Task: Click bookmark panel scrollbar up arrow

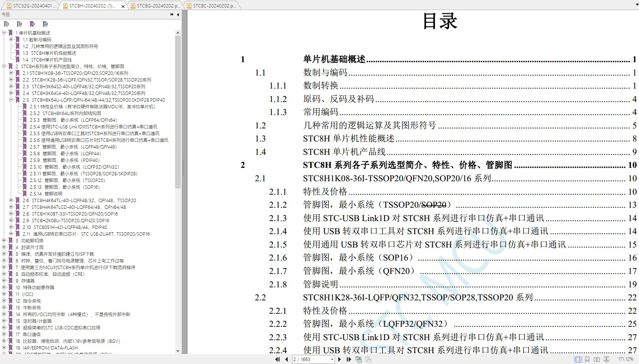Action: (x=178, y=33)
